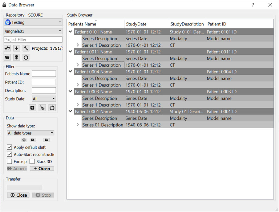Click the brush clear-filter icon
Screen dimensions: 279x212
(x=42, y=108)
